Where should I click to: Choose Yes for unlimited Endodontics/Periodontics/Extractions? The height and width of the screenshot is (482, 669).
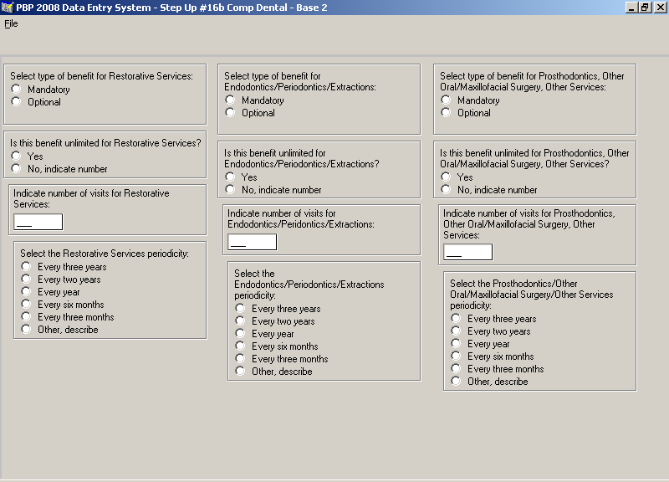coord(231,177)
